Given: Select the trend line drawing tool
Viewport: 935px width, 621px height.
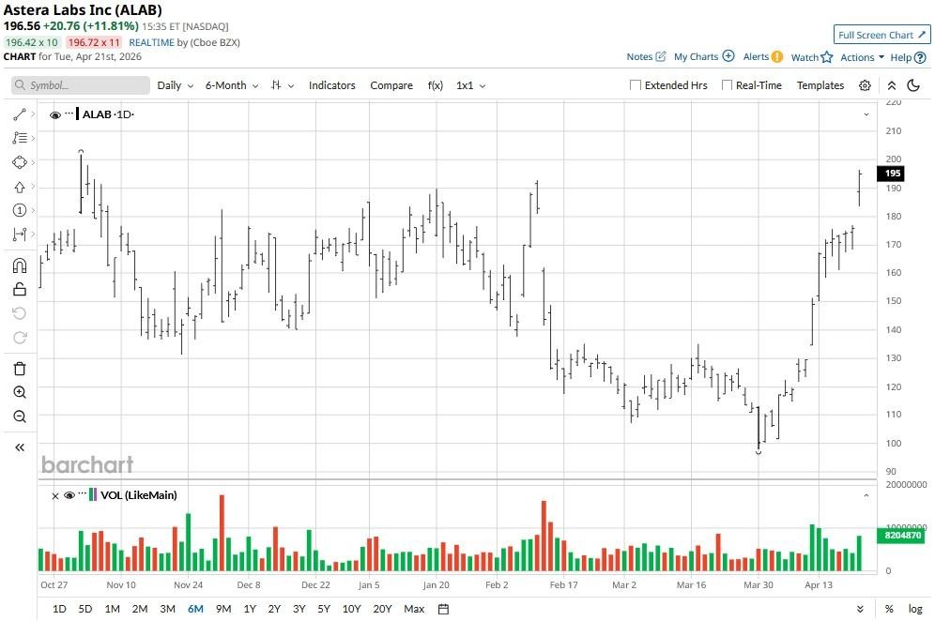Looking at the screenshot, I should pyautogui.click(x=20, y=114).
